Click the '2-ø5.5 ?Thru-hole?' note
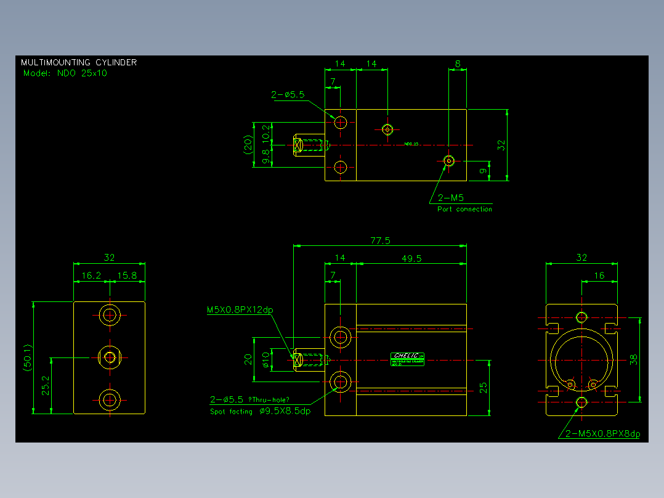This screenshot has height=498, width=664. tap(250, 399)
